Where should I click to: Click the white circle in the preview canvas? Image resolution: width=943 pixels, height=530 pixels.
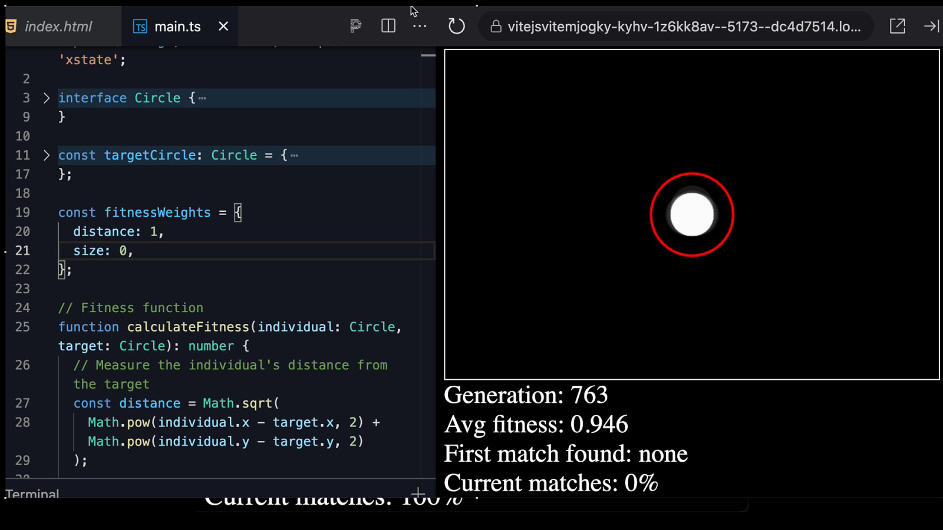(692, 214)
